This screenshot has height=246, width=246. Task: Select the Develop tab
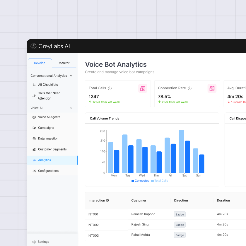coord(40,63)
